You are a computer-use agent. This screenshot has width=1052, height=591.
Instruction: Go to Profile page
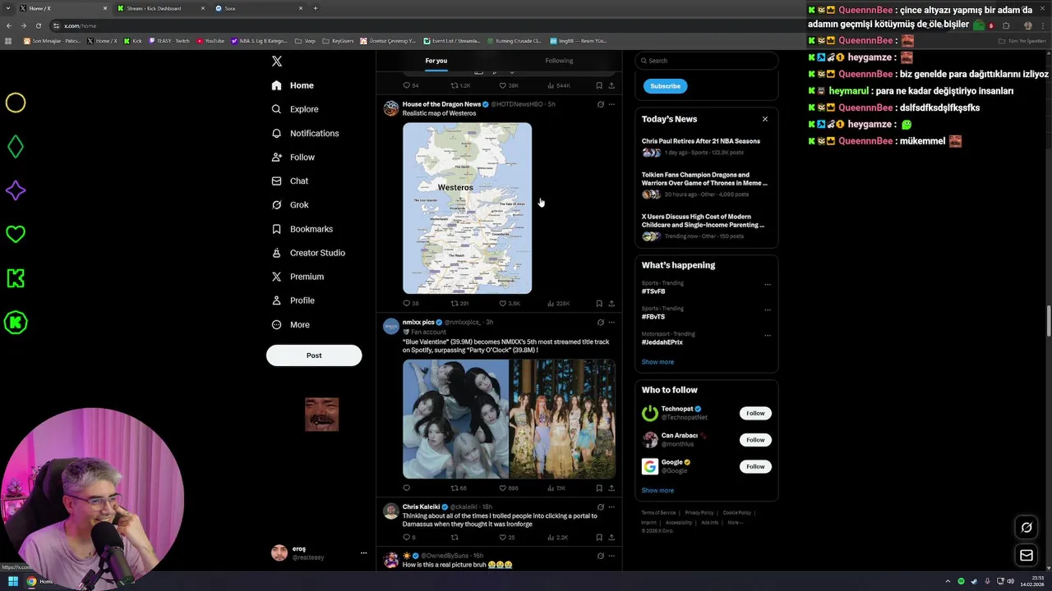pyautogui.click(x=293, y=300)
